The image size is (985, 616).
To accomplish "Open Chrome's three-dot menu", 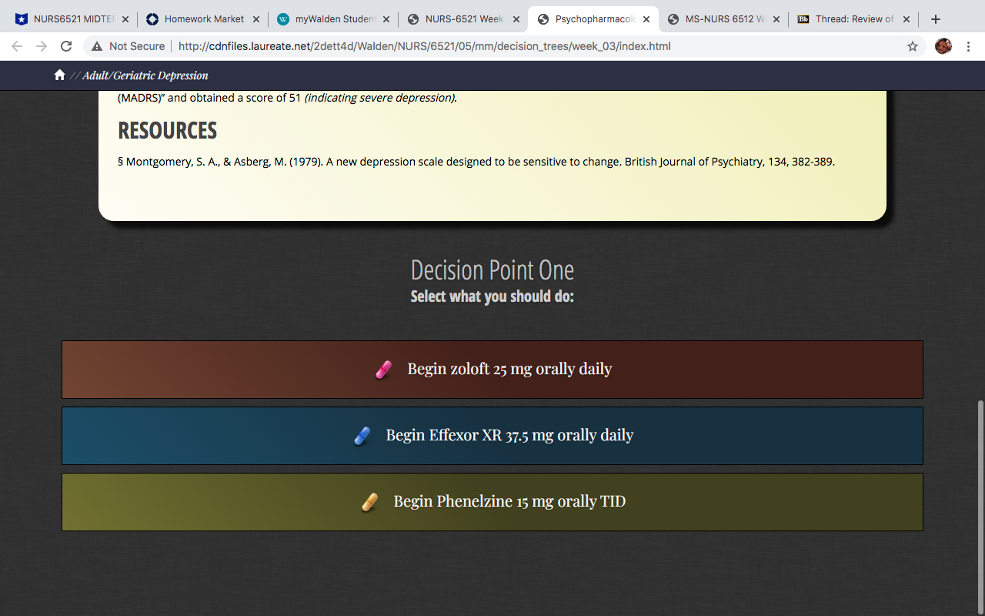I will pos(968,46).
